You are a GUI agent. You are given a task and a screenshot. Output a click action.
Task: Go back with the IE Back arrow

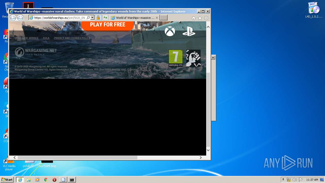click(13, 18)
